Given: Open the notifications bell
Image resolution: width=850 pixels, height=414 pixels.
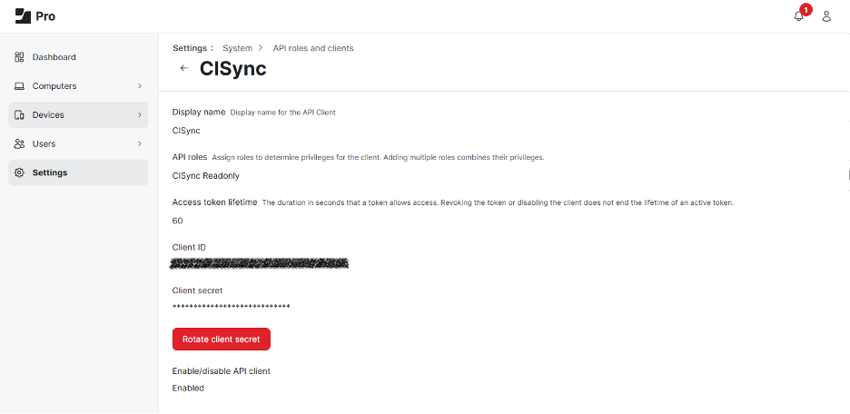Looking at the screenshot, I should [x=798, y=16].
